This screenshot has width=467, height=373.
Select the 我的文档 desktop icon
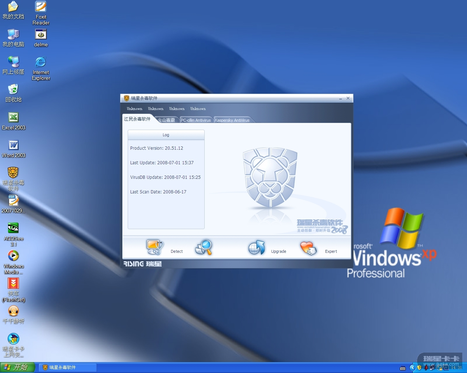pos(13,10)
